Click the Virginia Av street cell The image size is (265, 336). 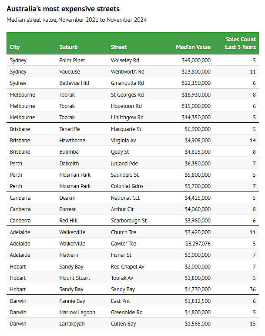124,141
